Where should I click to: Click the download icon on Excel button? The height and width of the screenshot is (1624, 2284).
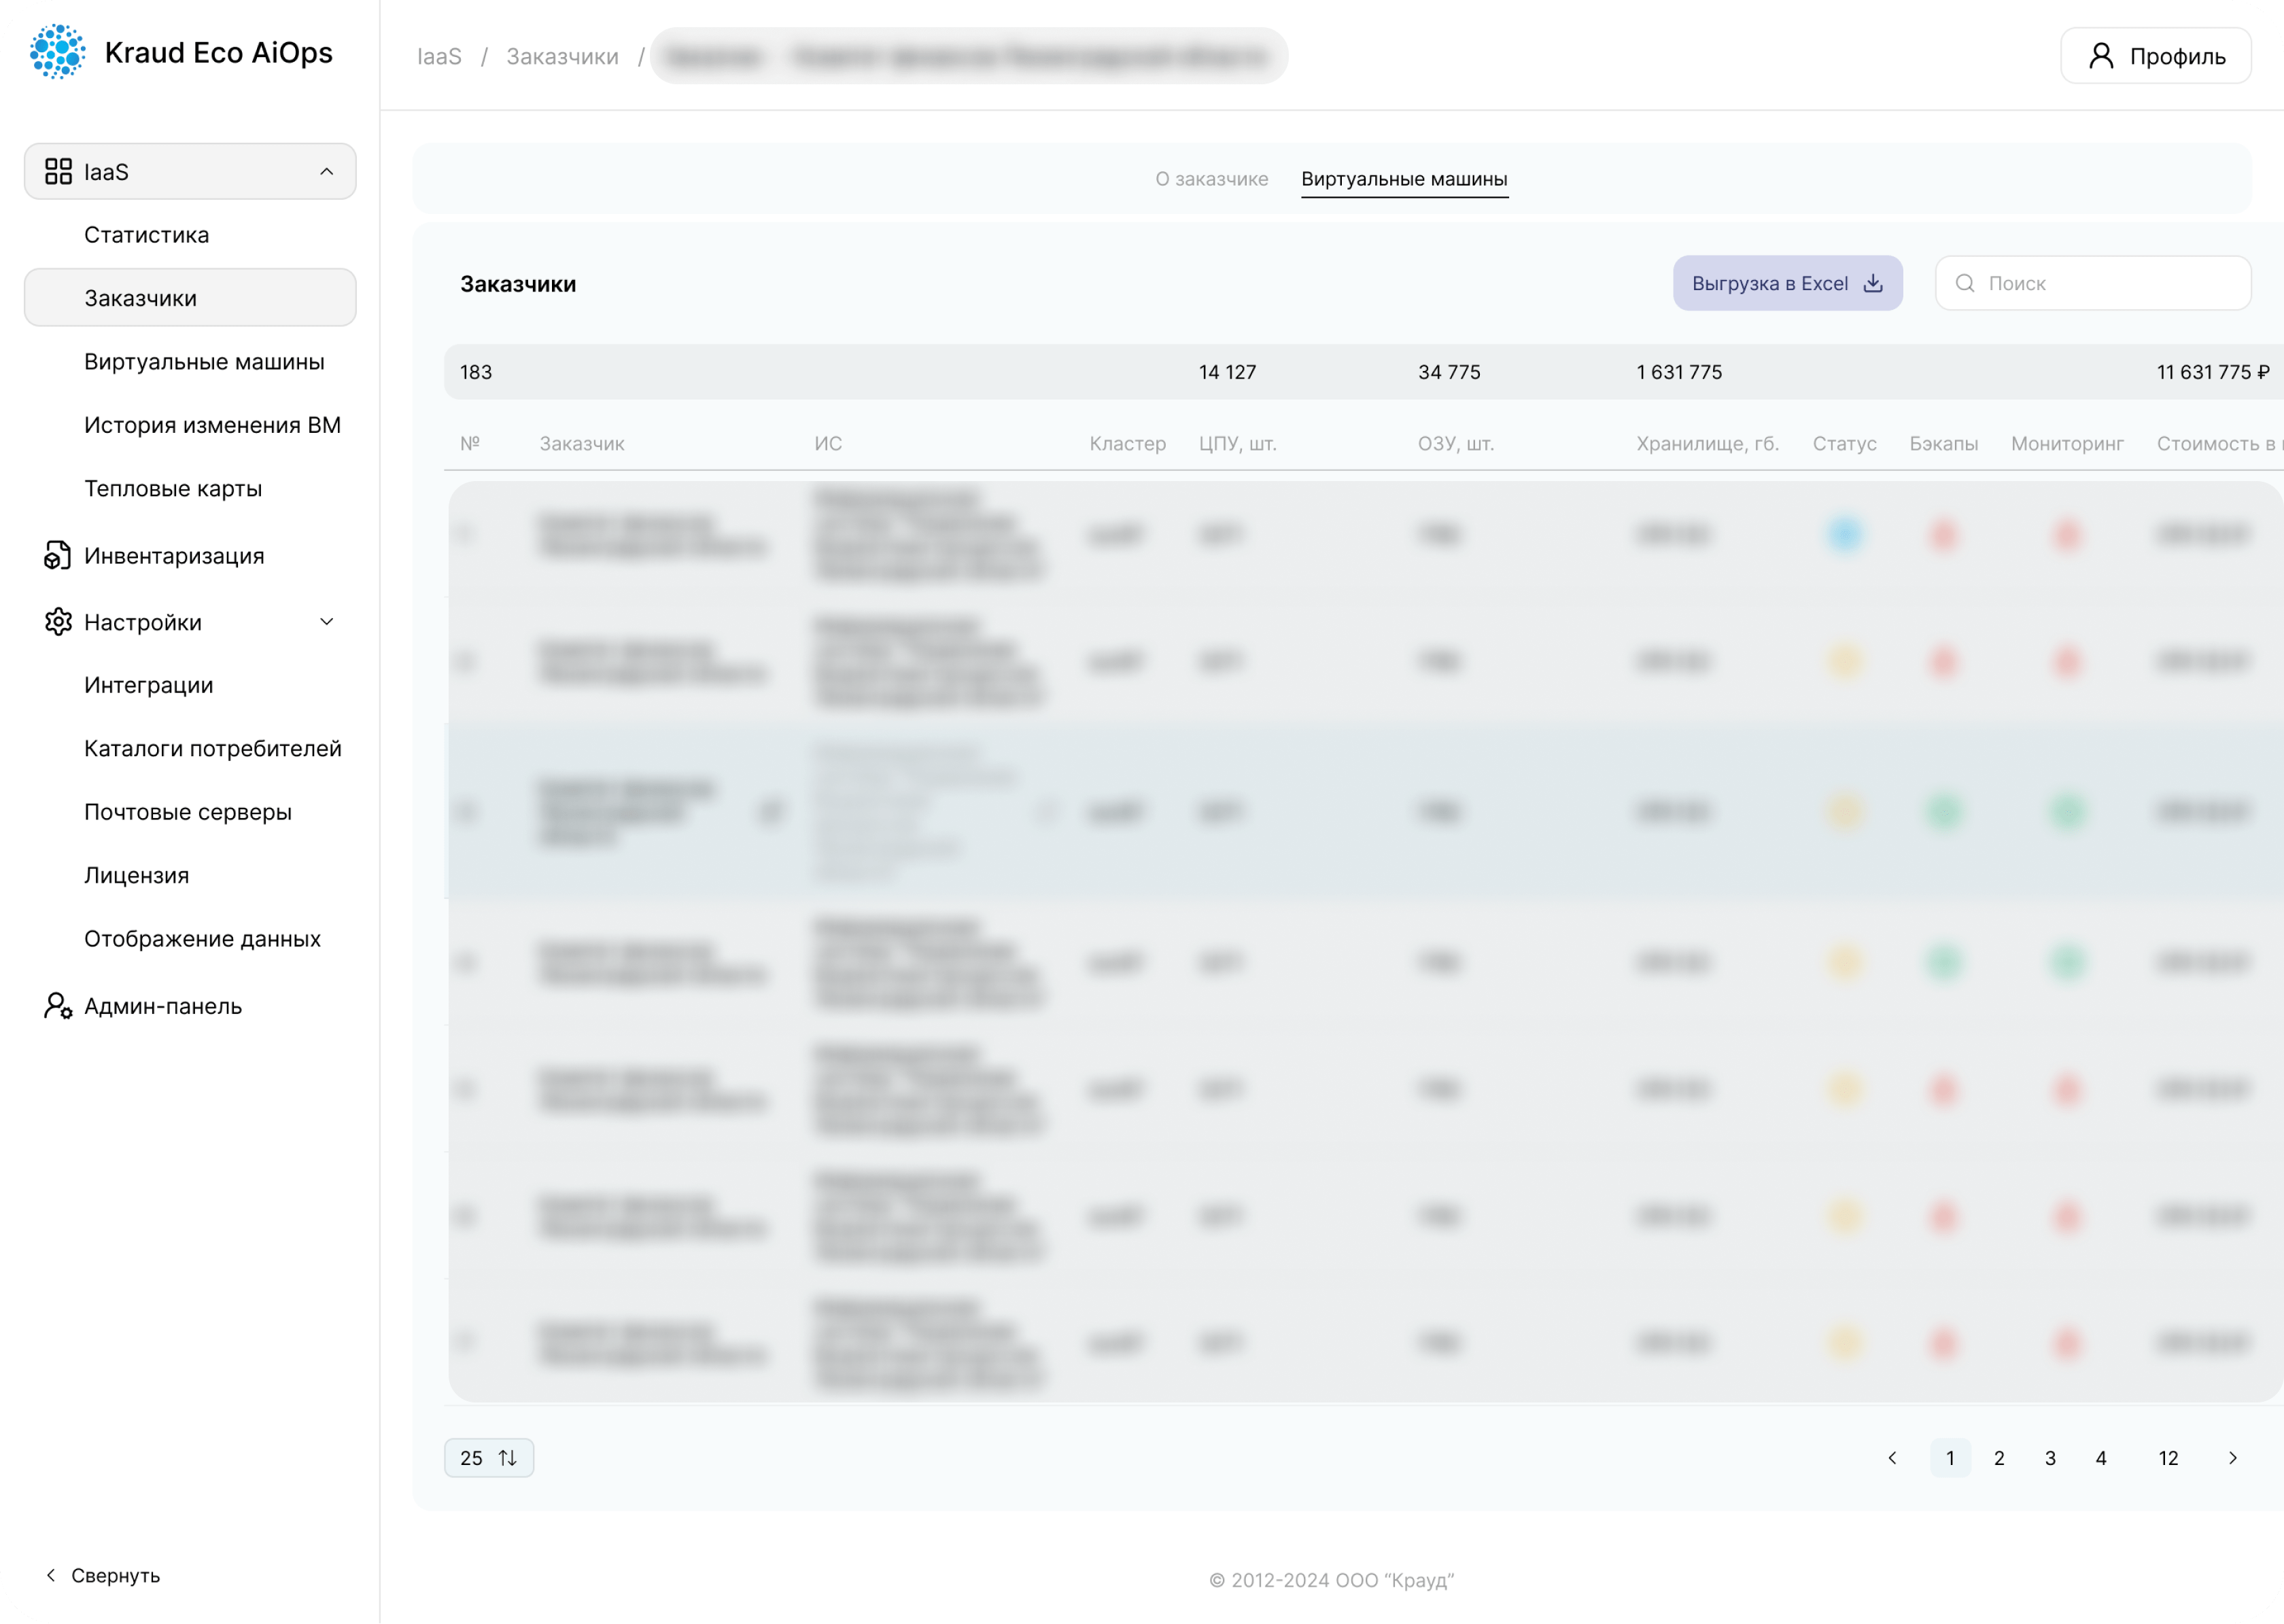[1873, 283]
